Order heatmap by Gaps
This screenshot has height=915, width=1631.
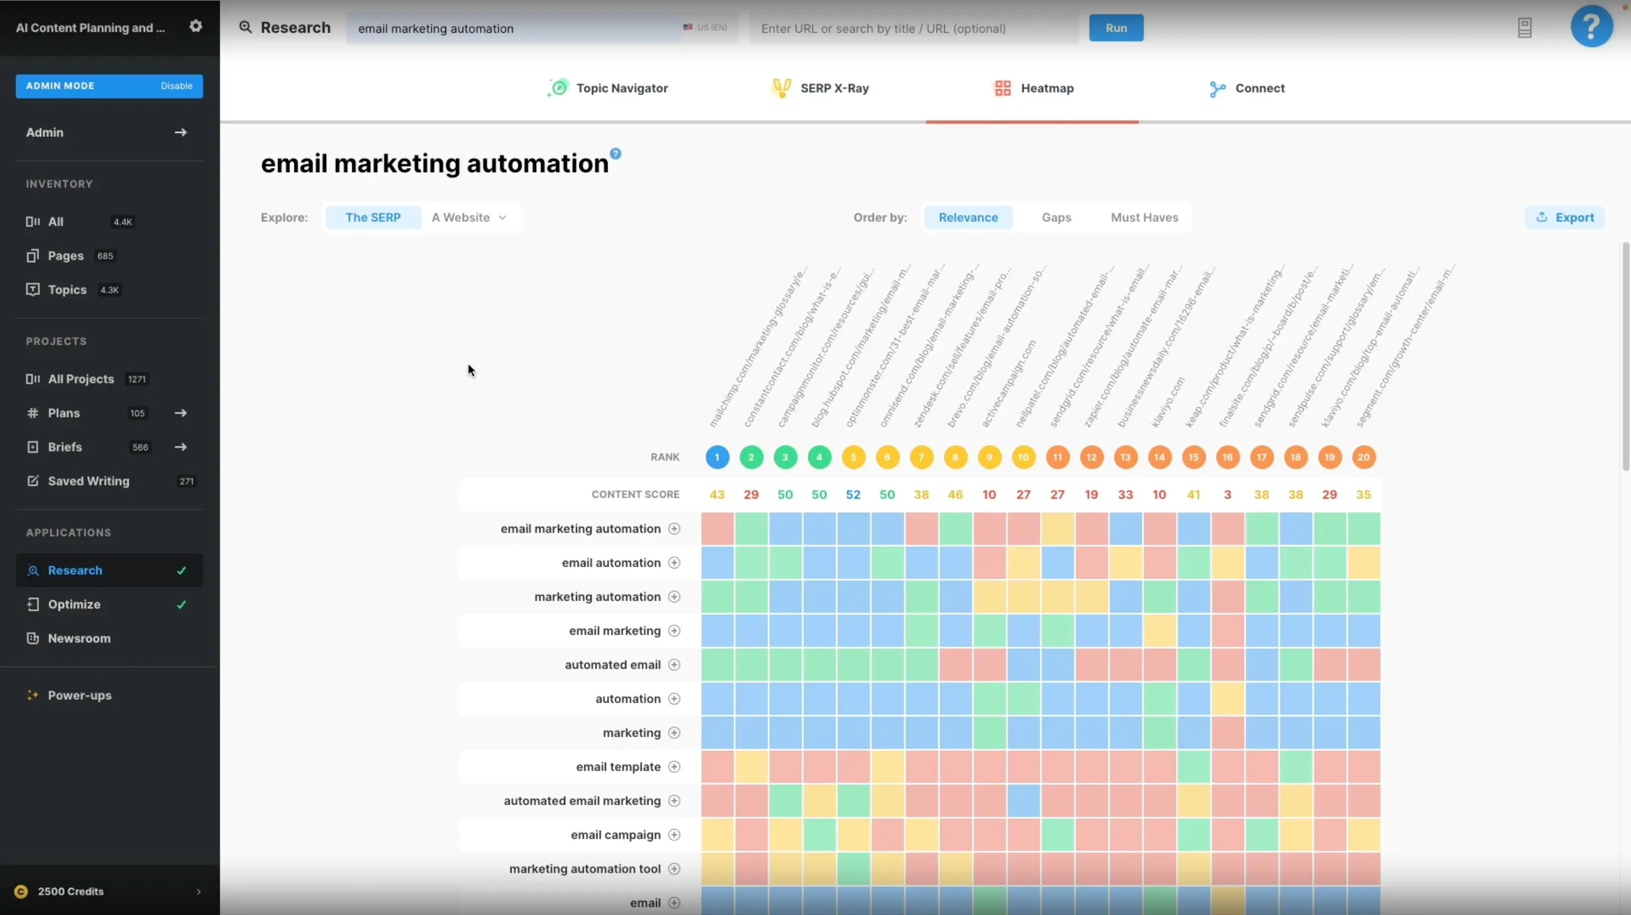coord(1056,217)
